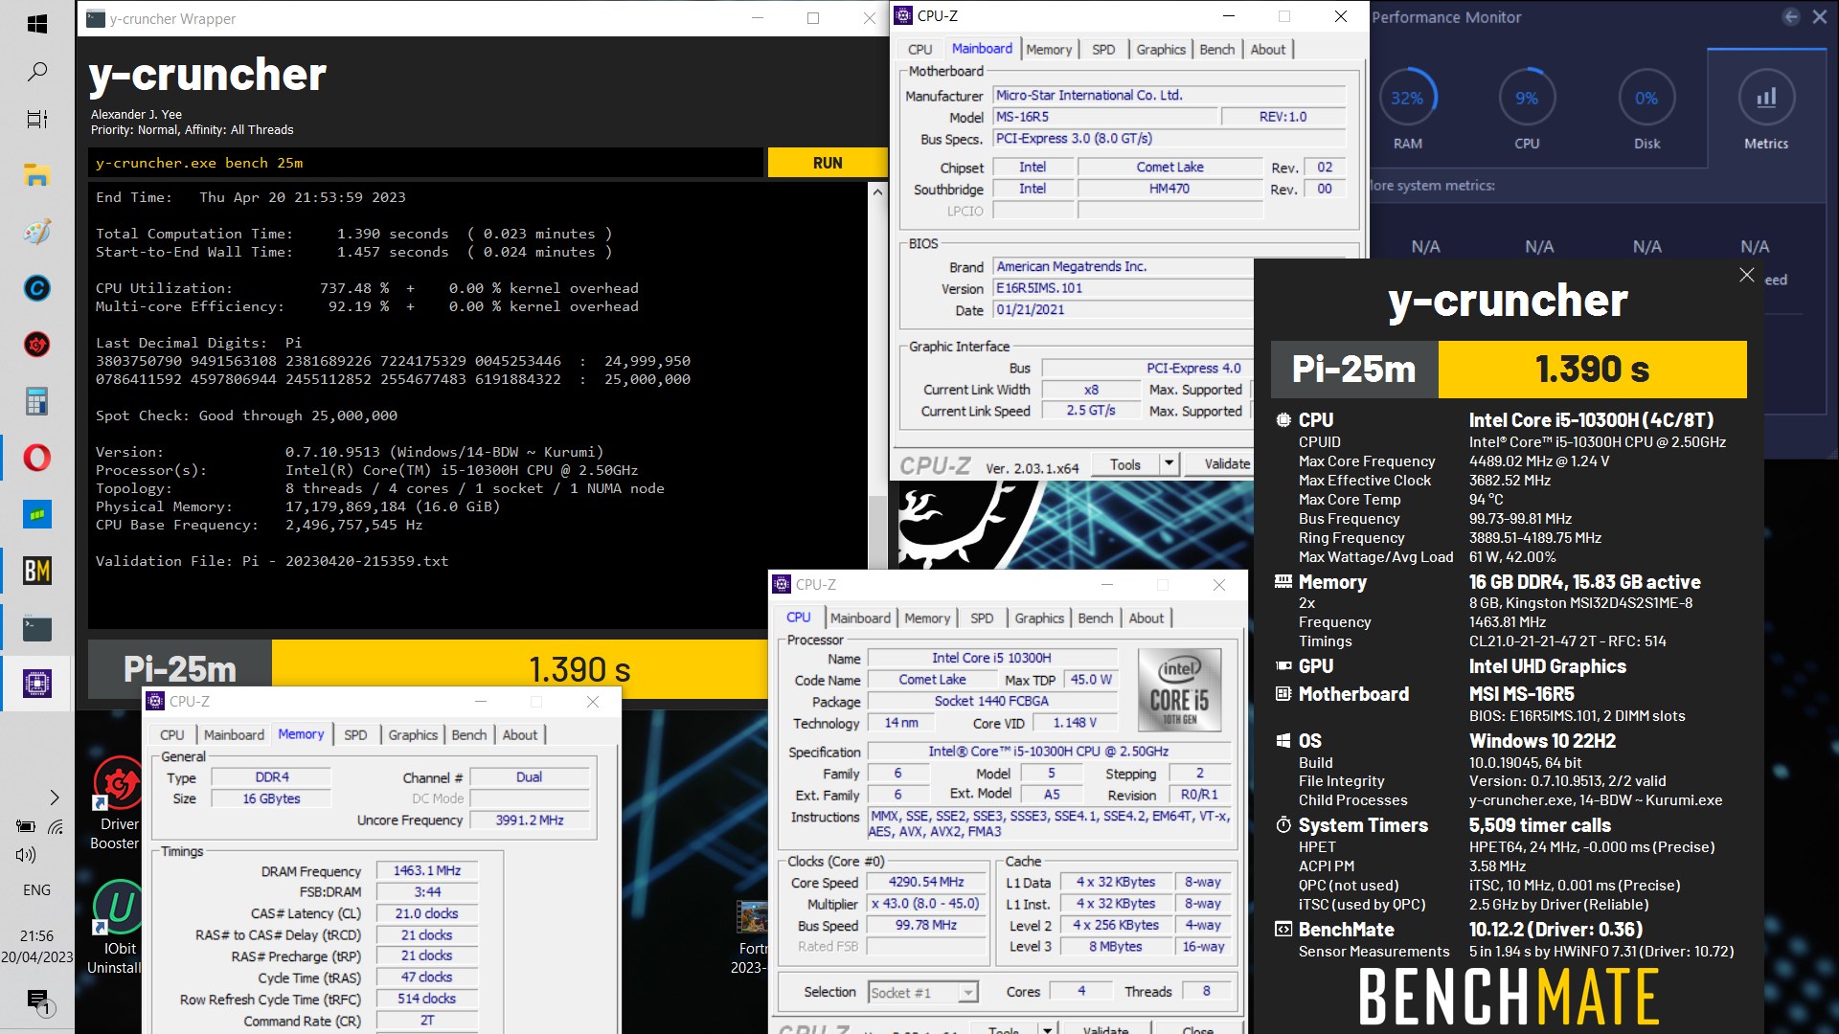Click the back arrow in Performance Monitor
This screenshot has width=1839, height=1034.
(1791, 17)
